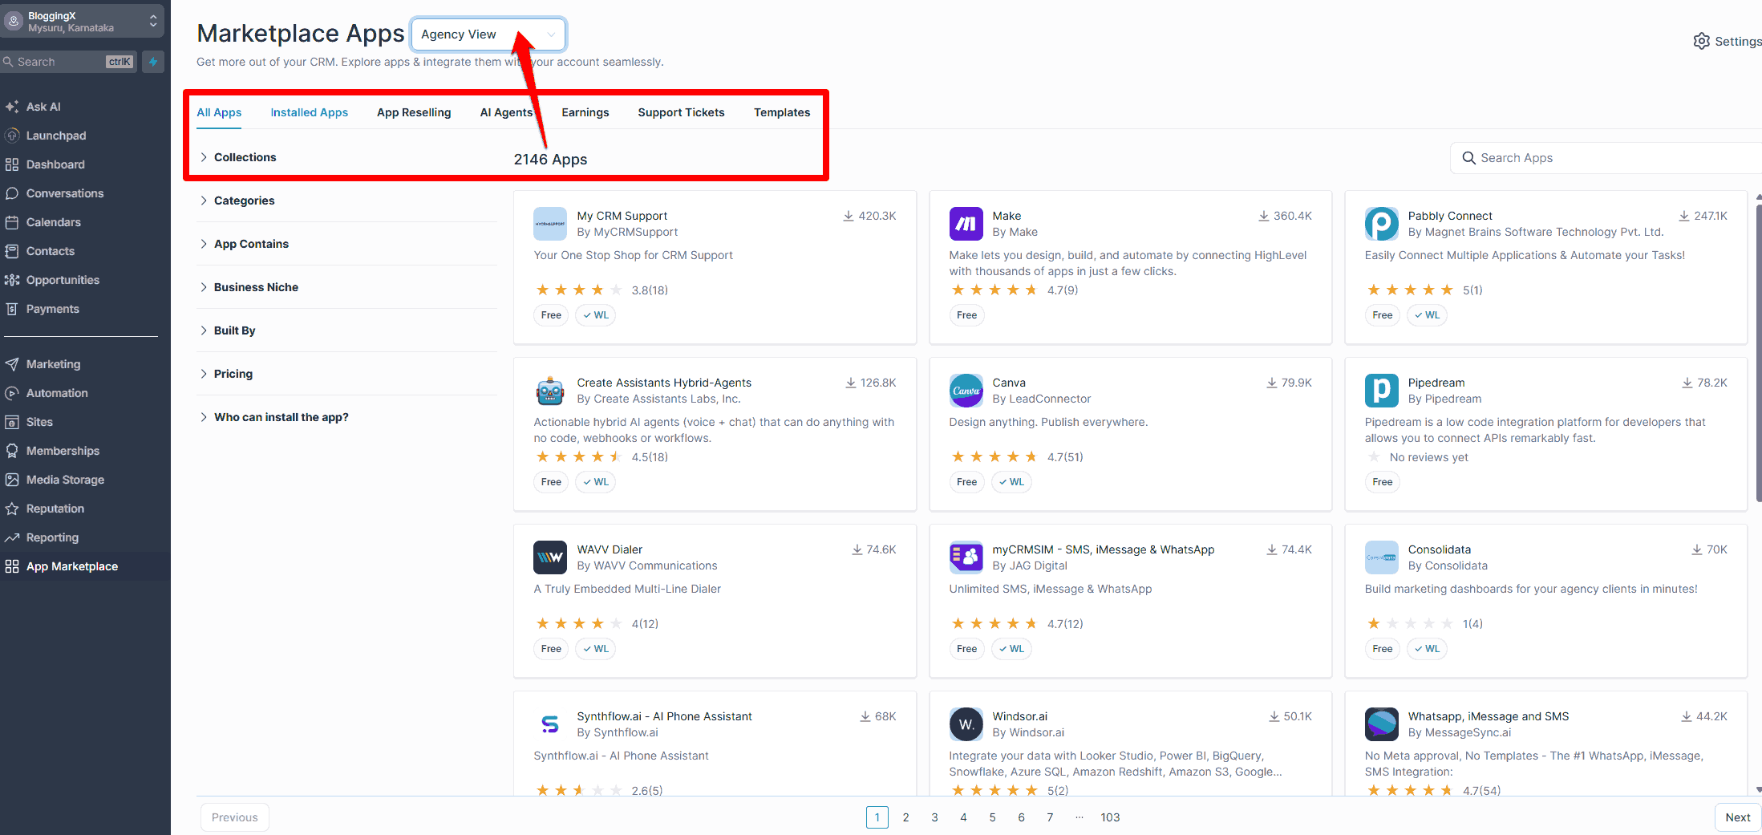This screenshot has height=835, width=1762.
Task: Open Whatsapp, iMessage and SMS app title
Action: pos(1488,716)
